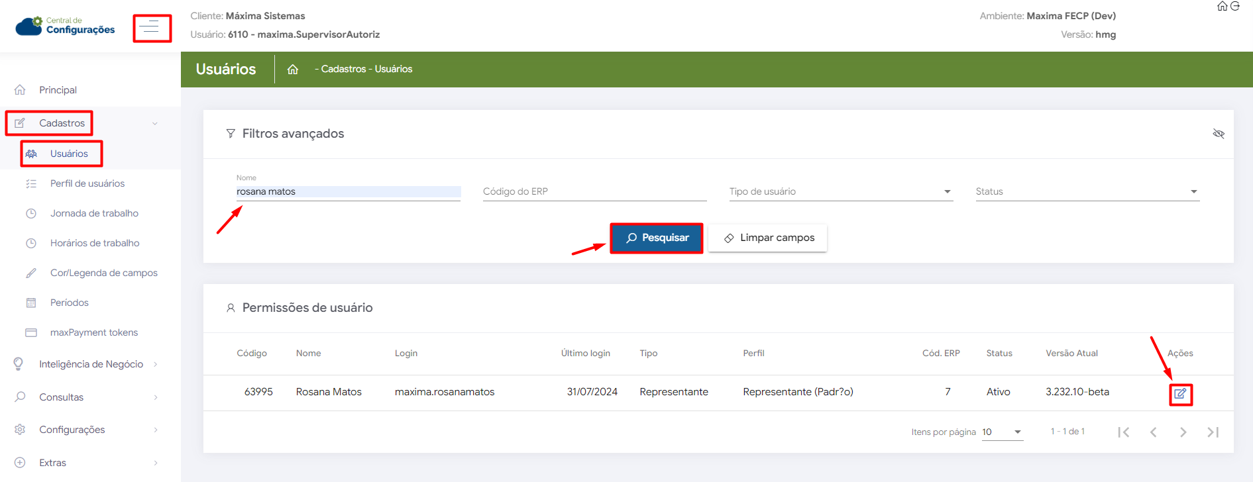The image size is (1253, 482).
Task: Edit user Rosana Matos via action icon
Action: 1180,394
